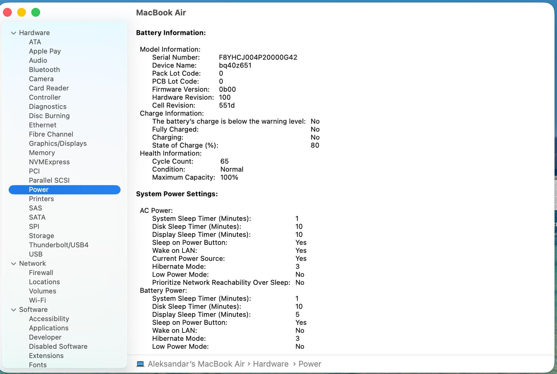Screen dimensions: 557x374
Task: Click the green full-screen window button
Action: pyautogui.click(x=36, y=12)
